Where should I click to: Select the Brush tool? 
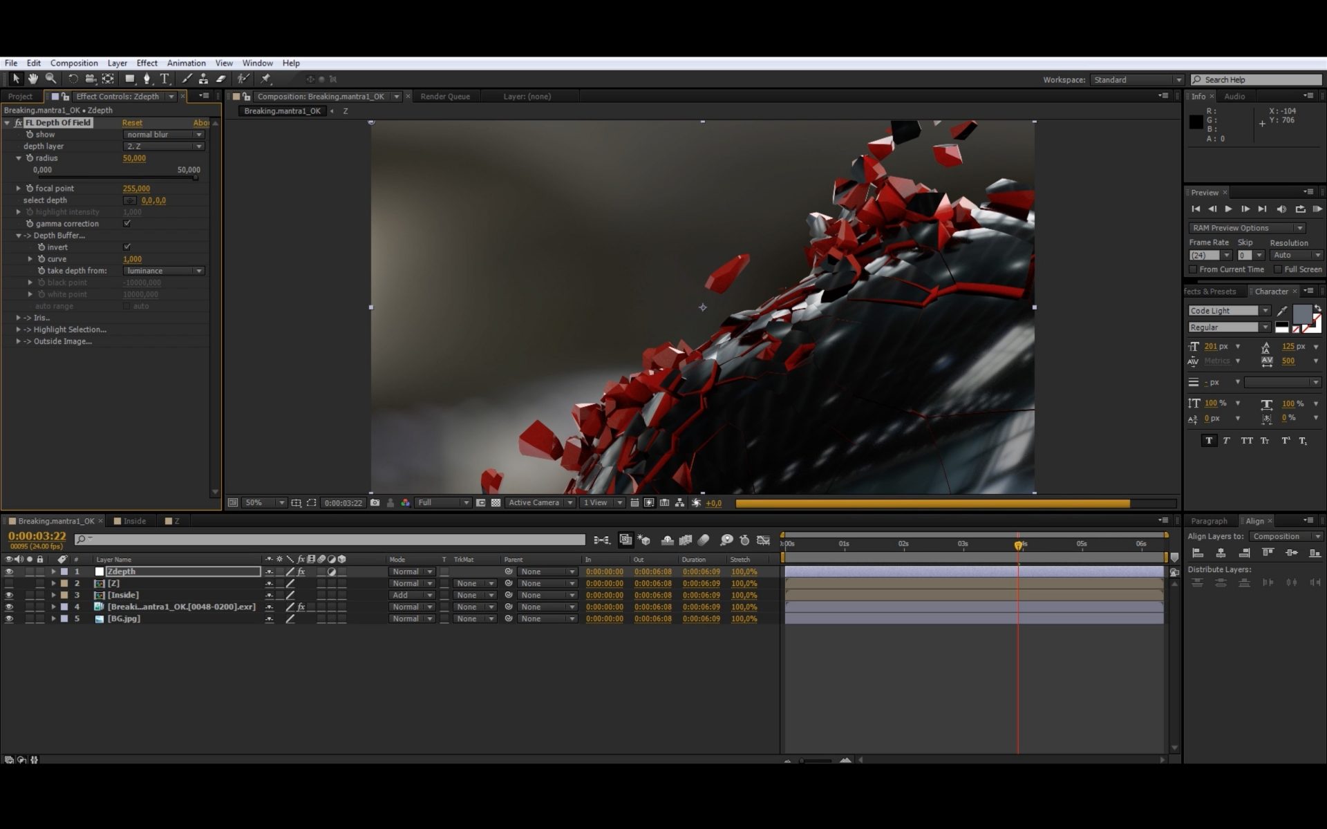click(x=187, y=79)
